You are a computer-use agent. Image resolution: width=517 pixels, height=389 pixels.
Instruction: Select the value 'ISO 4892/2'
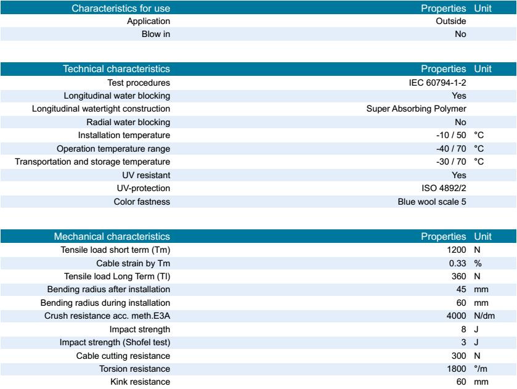(x=444, y=189)
